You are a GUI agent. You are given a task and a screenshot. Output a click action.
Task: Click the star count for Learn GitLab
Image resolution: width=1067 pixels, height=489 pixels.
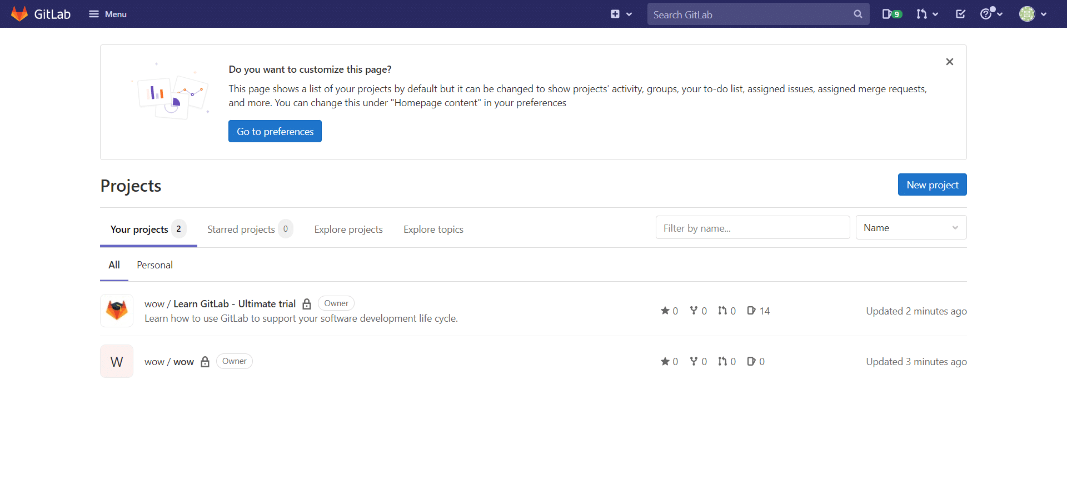click(669, 311)
